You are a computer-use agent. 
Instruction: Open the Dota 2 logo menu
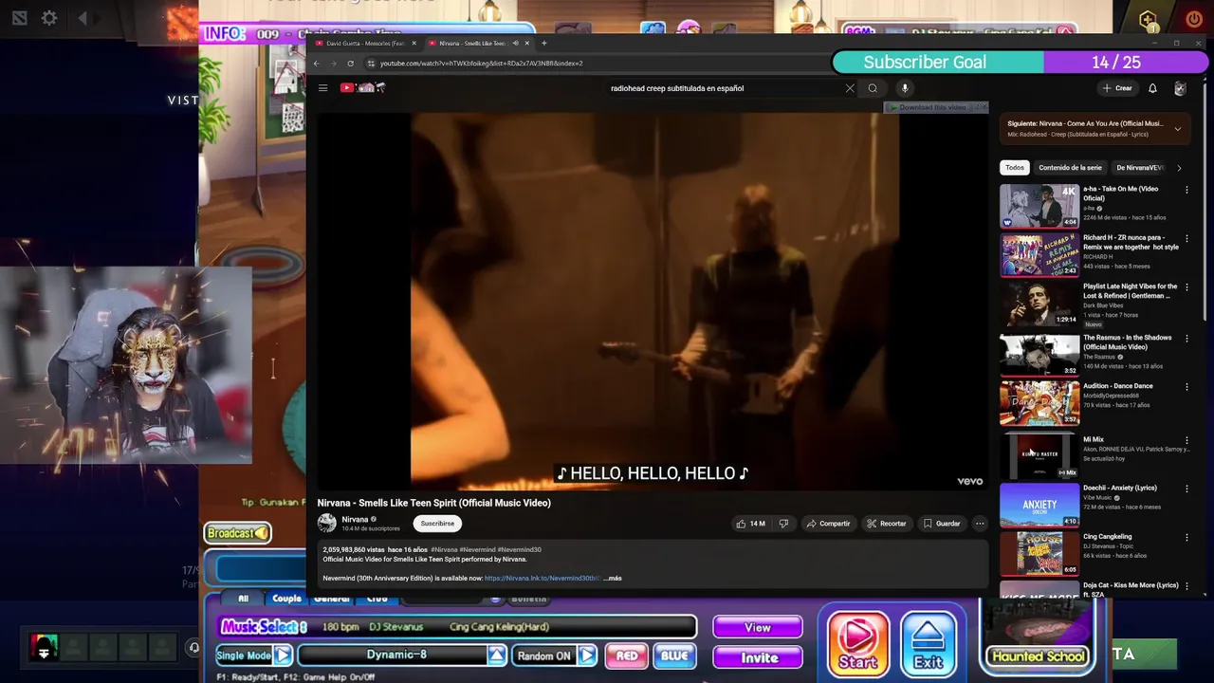point(19,18)
